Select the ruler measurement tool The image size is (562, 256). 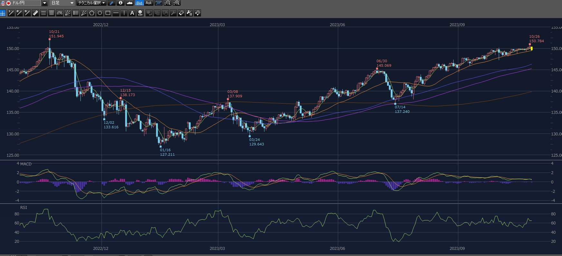[35, 13]
